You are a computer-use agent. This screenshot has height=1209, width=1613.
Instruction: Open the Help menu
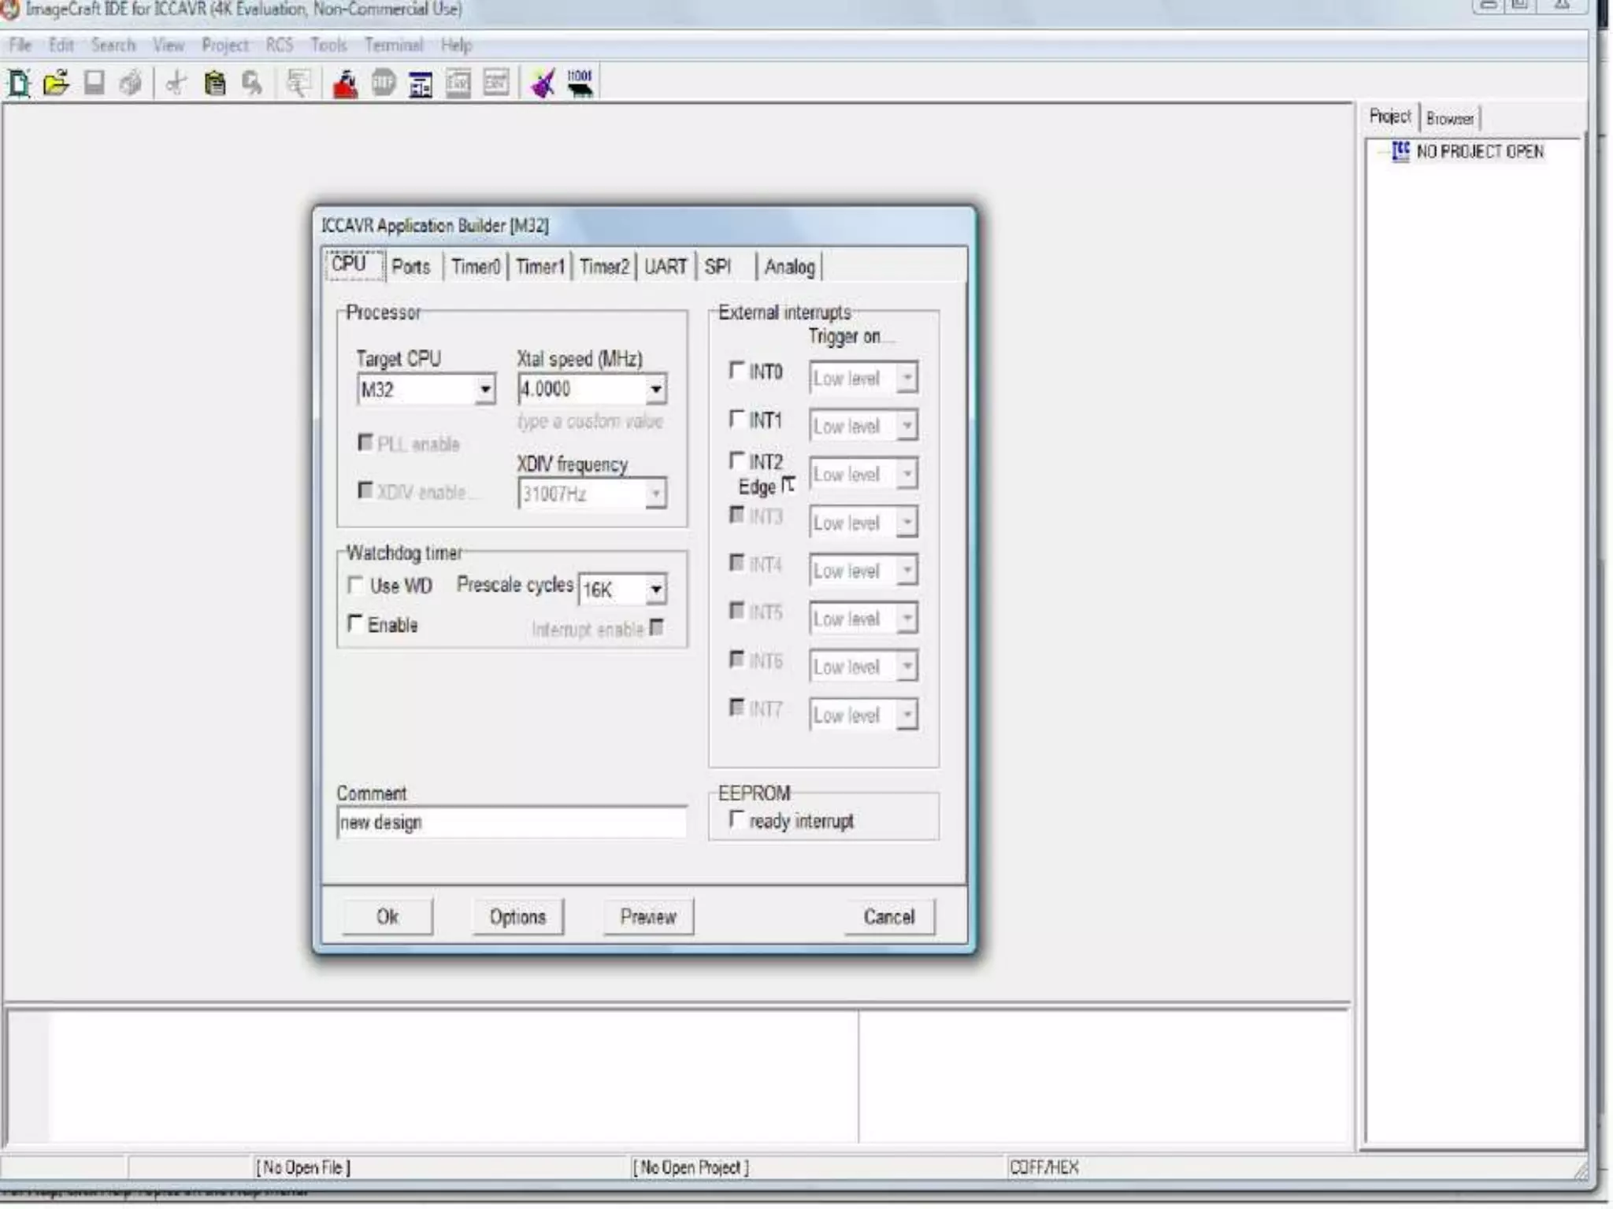456,45
